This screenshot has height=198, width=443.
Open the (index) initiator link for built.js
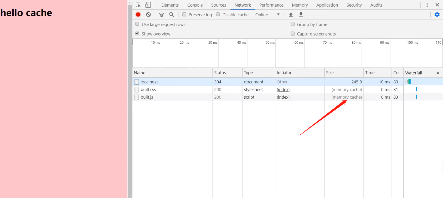click(x=283, y=97)
